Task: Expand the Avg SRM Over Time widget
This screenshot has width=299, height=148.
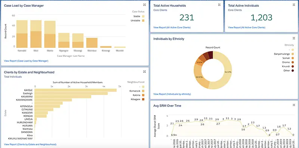Action: click(294, 105)
